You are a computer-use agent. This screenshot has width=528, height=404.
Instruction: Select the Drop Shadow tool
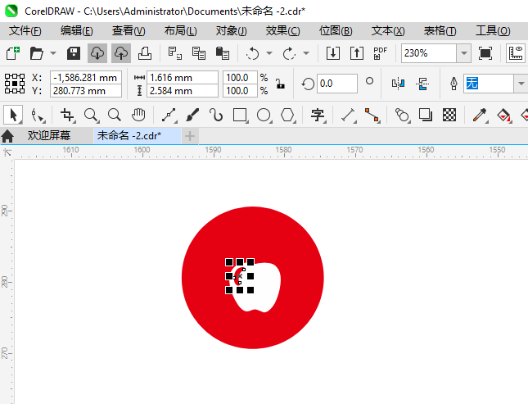(x=426, y=115)
